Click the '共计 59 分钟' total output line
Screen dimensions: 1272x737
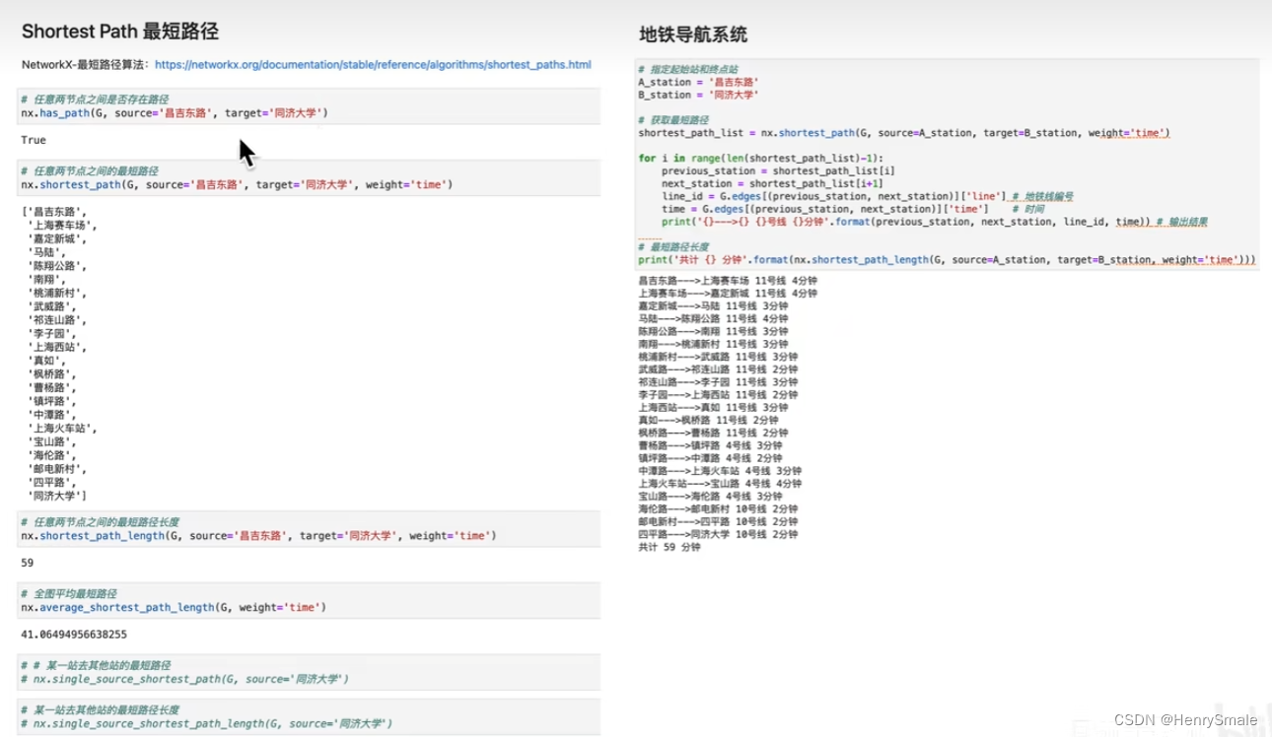pos(670,547)
